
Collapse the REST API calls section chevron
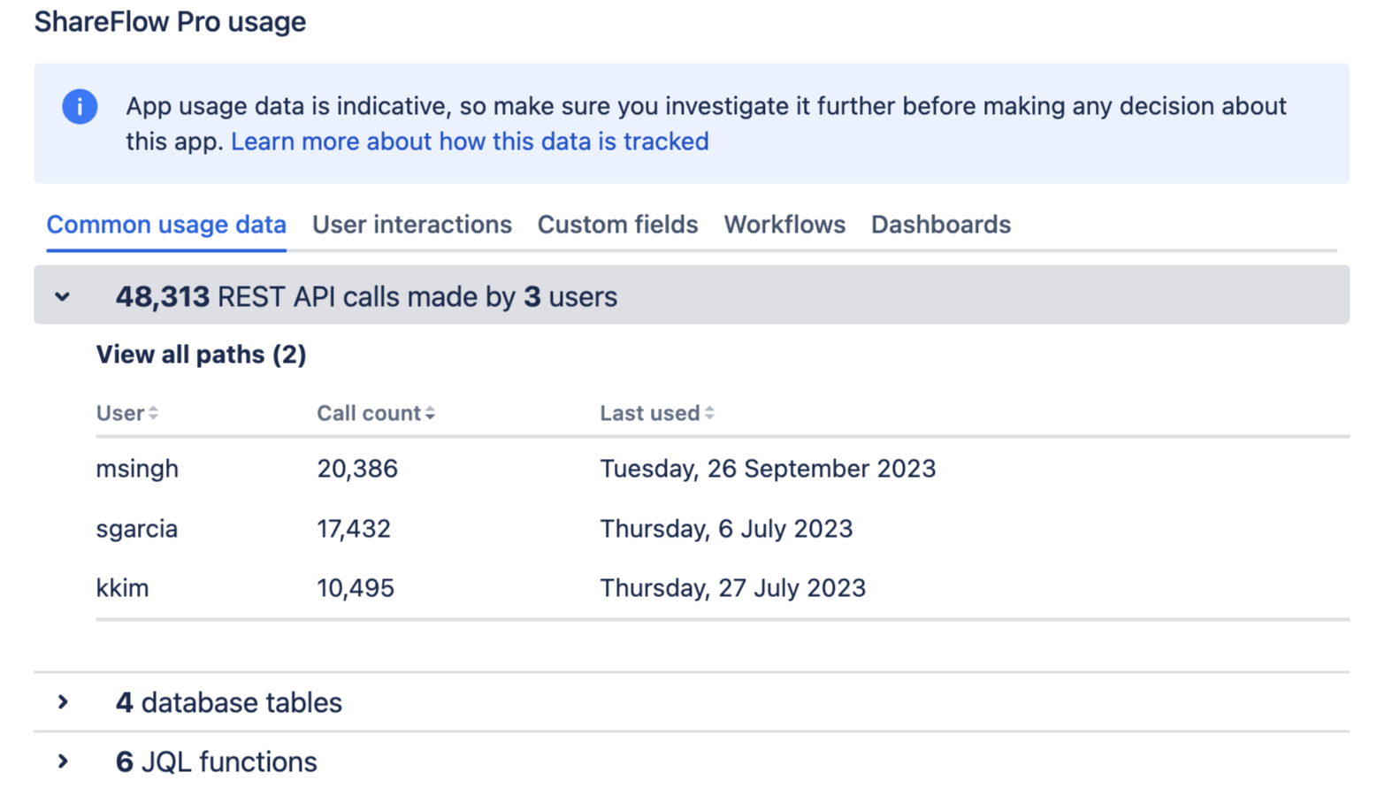click(62, 296)
